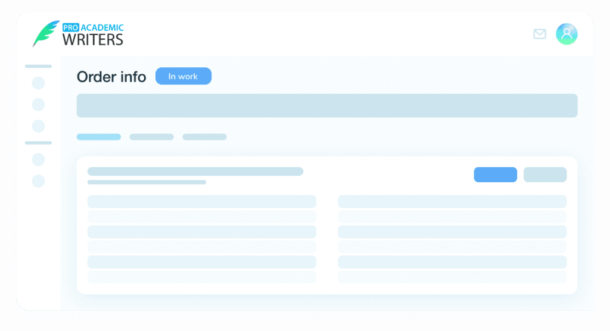Select the second sidebar circle icon

pos(38,105)
